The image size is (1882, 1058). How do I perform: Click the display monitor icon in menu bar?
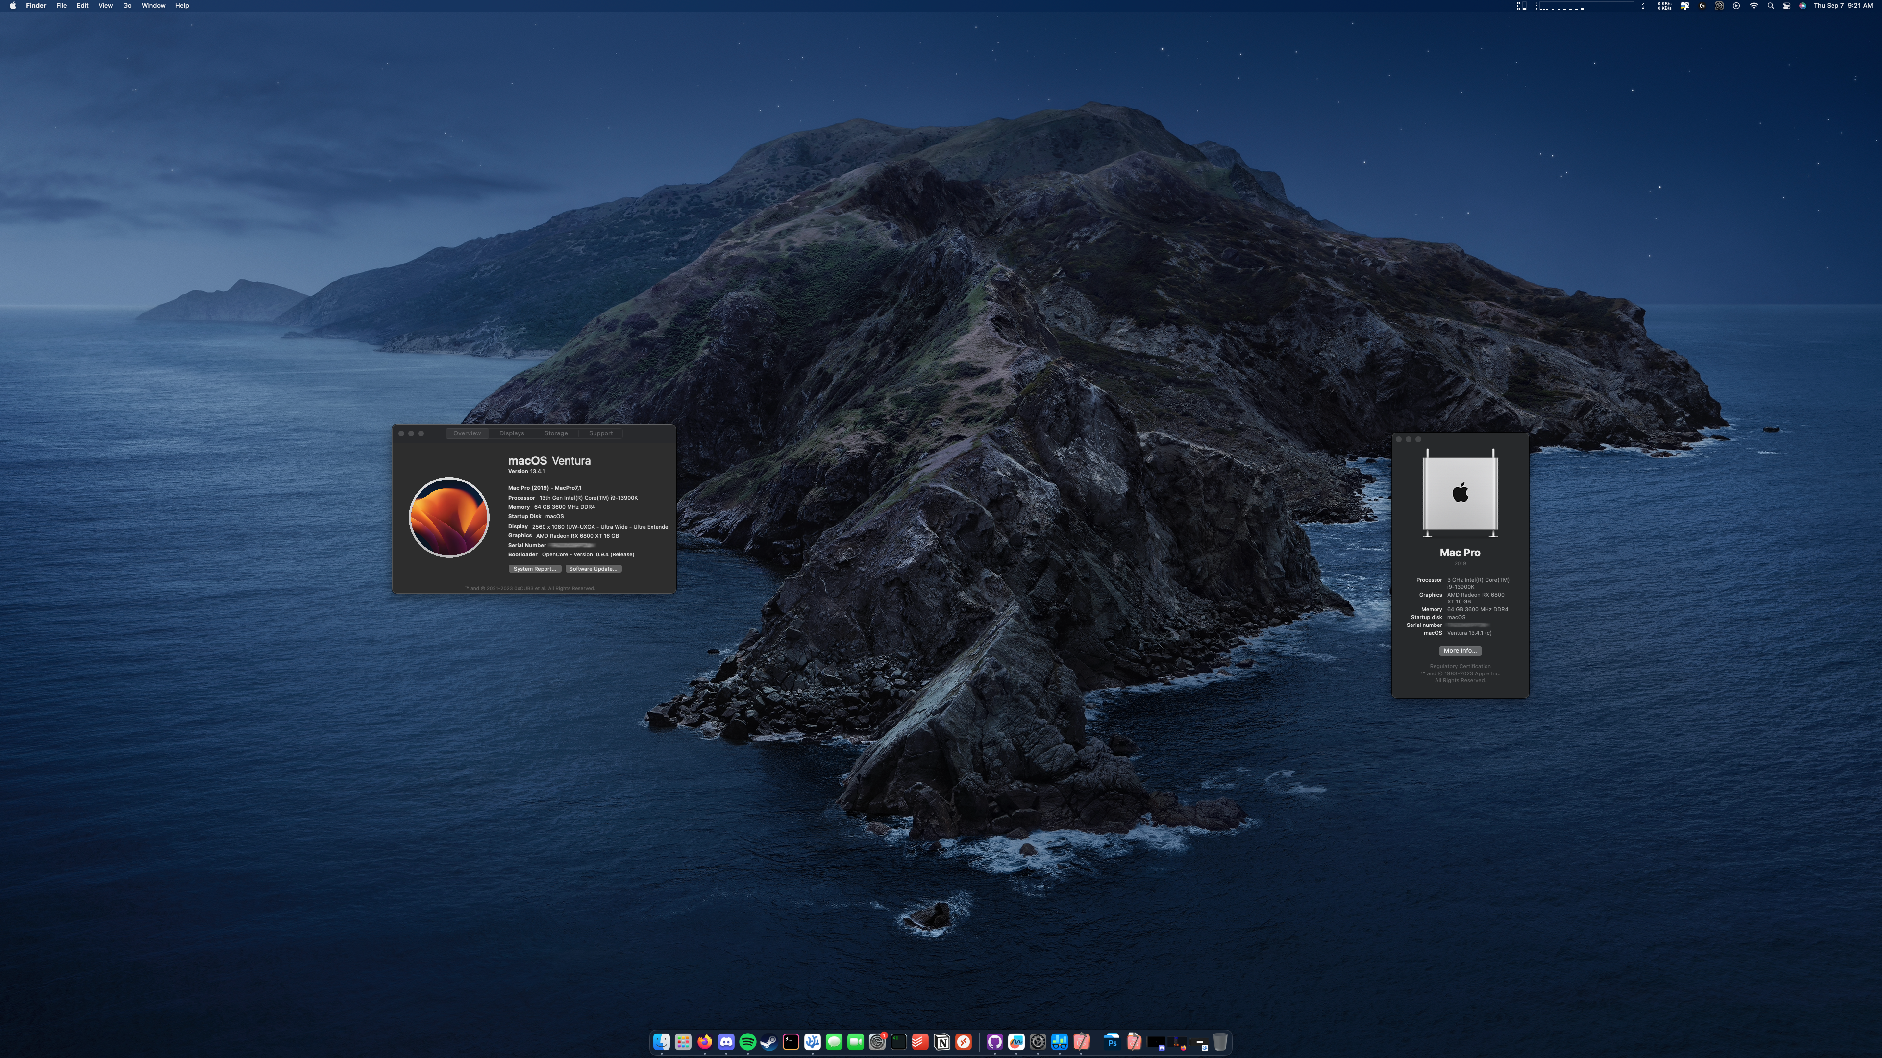tap(1685, 6)
